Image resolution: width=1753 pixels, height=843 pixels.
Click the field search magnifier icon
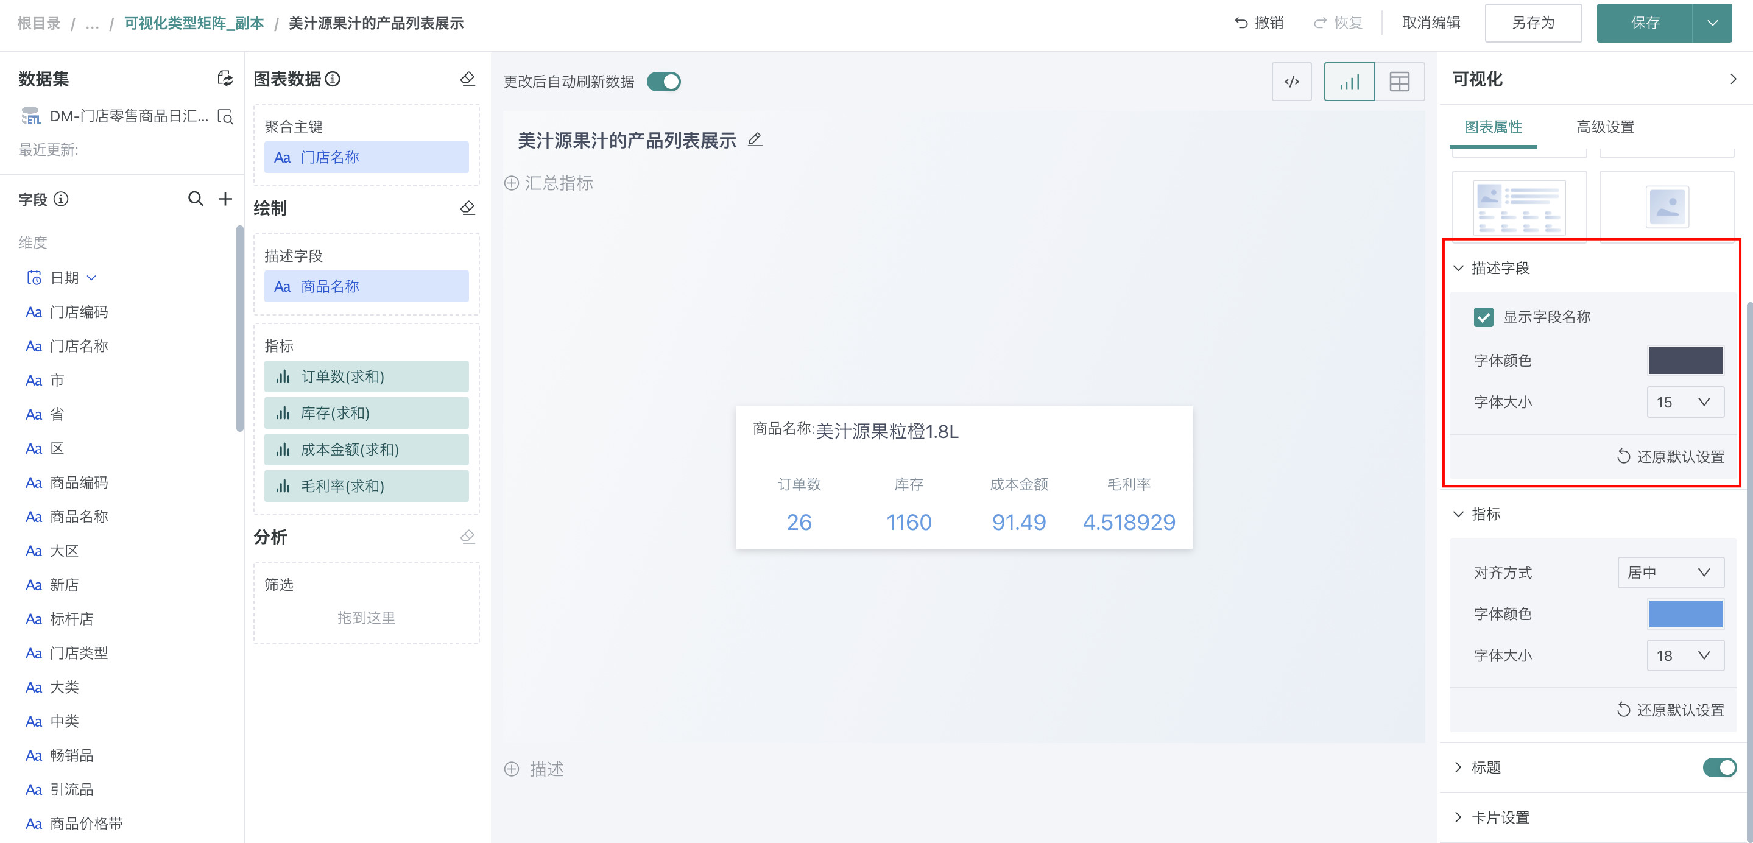(x=196, y=199)
